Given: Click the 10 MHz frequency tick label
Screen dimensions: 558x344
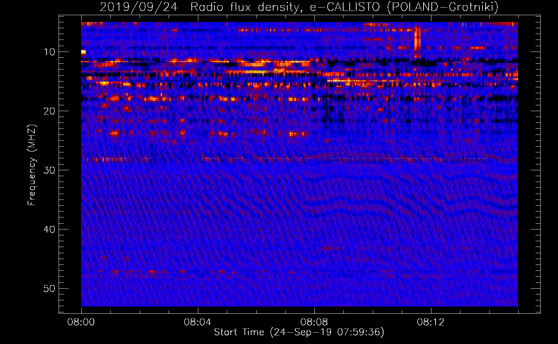Looking at the screenshot, I should (x=50, y=52).
